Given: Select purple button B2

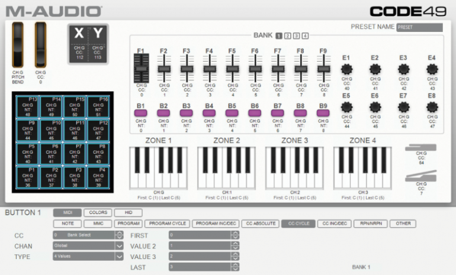Looking at the screenshot, I should [163, 113].
